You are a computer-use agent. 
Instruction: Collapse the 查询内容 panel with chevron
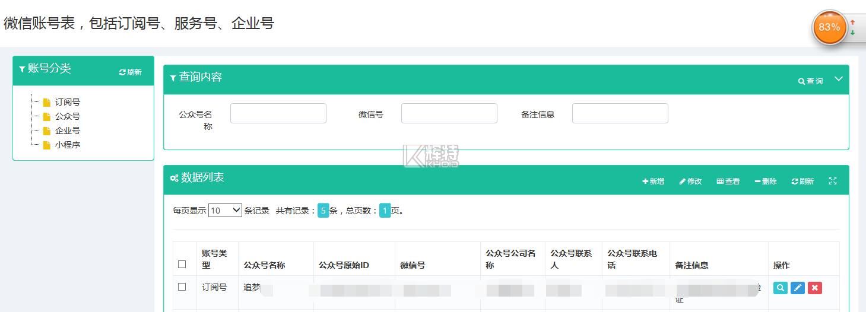coord(839,79)
